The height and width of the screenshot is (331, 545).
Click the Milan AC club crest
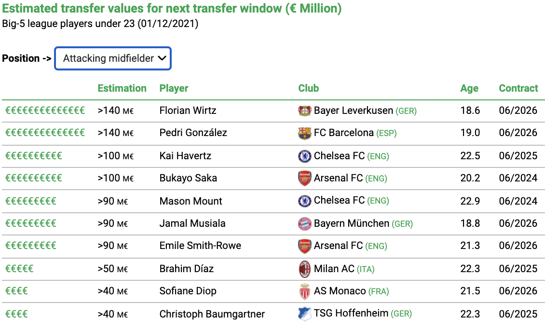pyautogui.click(x=305, y=269)
